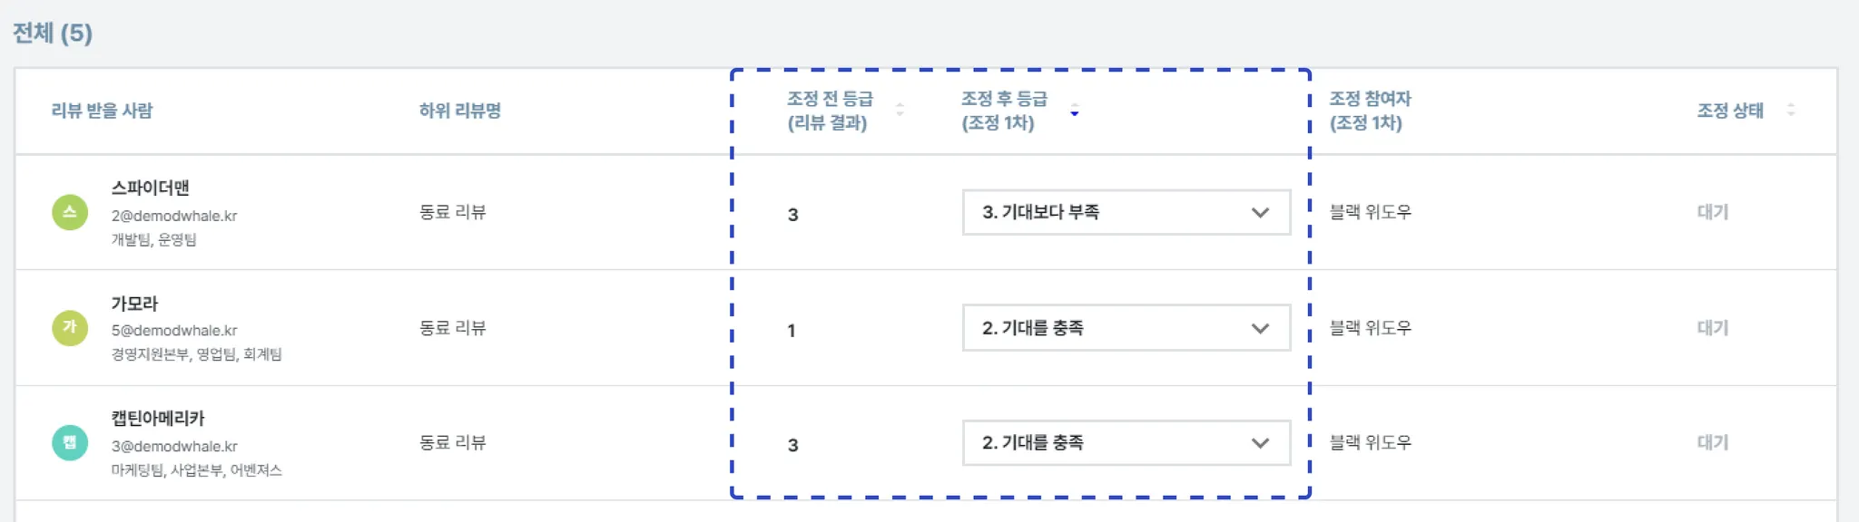Click the 하위 리뷰명 column header
The width and height of the screenshot is (1859, 522).
click(x=459, y=111)
